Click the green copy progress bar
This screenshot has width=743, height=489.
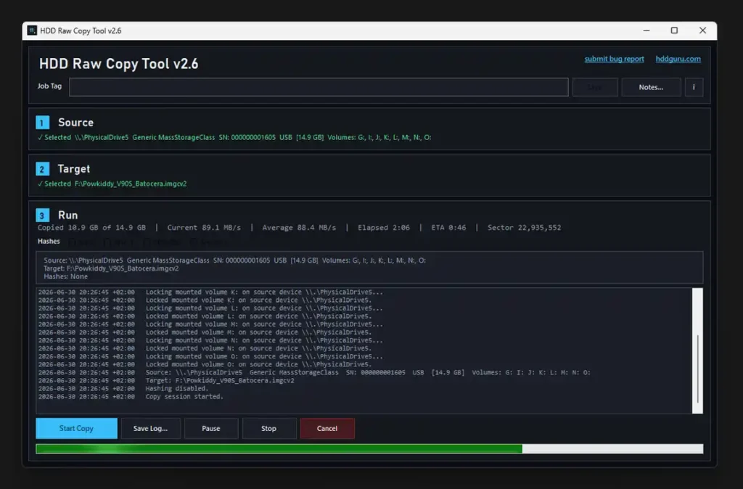[x=369, y=448]
